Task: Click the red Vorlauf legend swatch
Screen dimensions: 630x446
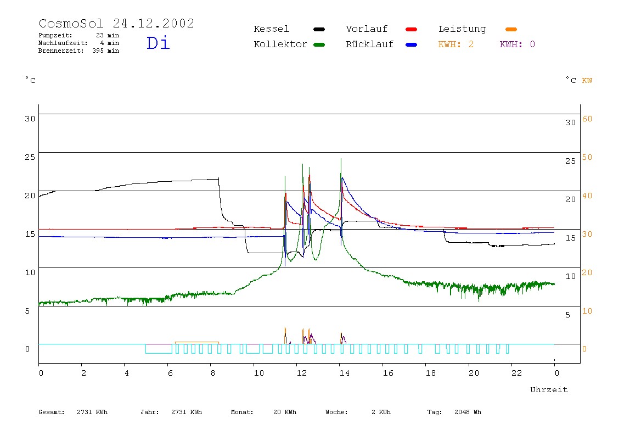Action: pyautogui.click(x=412, y=29)
